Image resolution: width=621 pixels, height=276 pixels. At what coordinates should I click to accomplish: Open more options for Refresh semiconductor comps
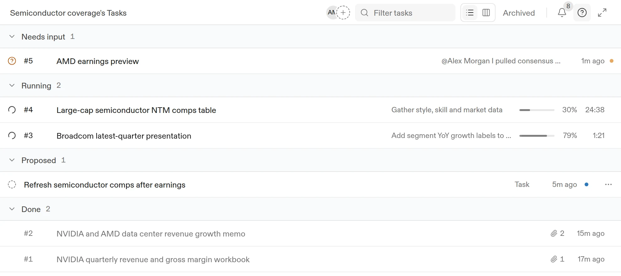(608, 184)
